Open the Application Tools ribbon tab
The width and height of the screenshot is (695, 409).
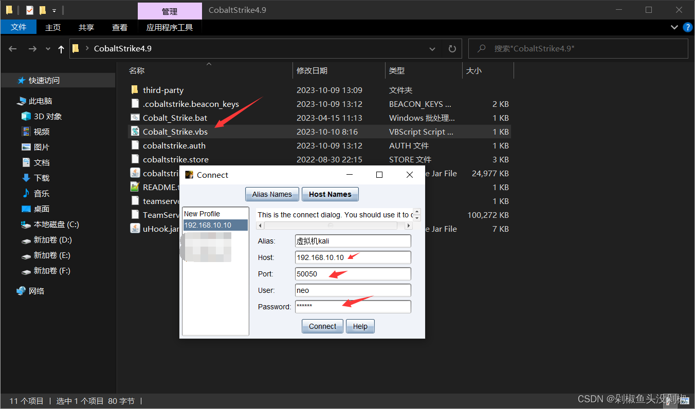(x=170, y=27)
